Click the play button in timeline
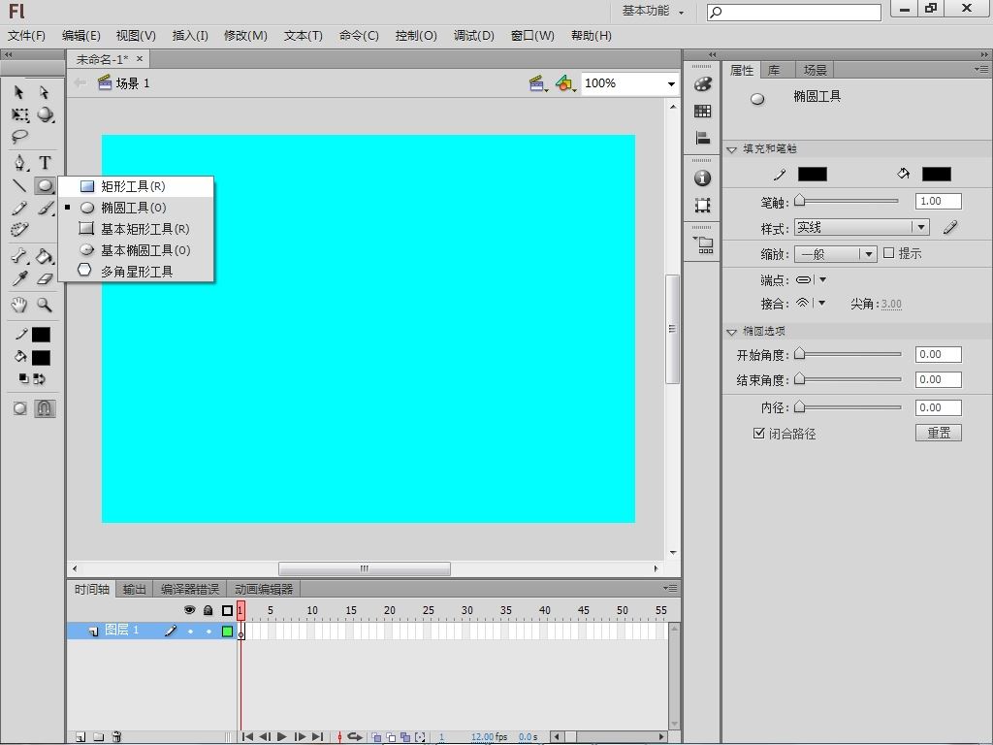This screenshot has width=993, height=745. [282, 737]
